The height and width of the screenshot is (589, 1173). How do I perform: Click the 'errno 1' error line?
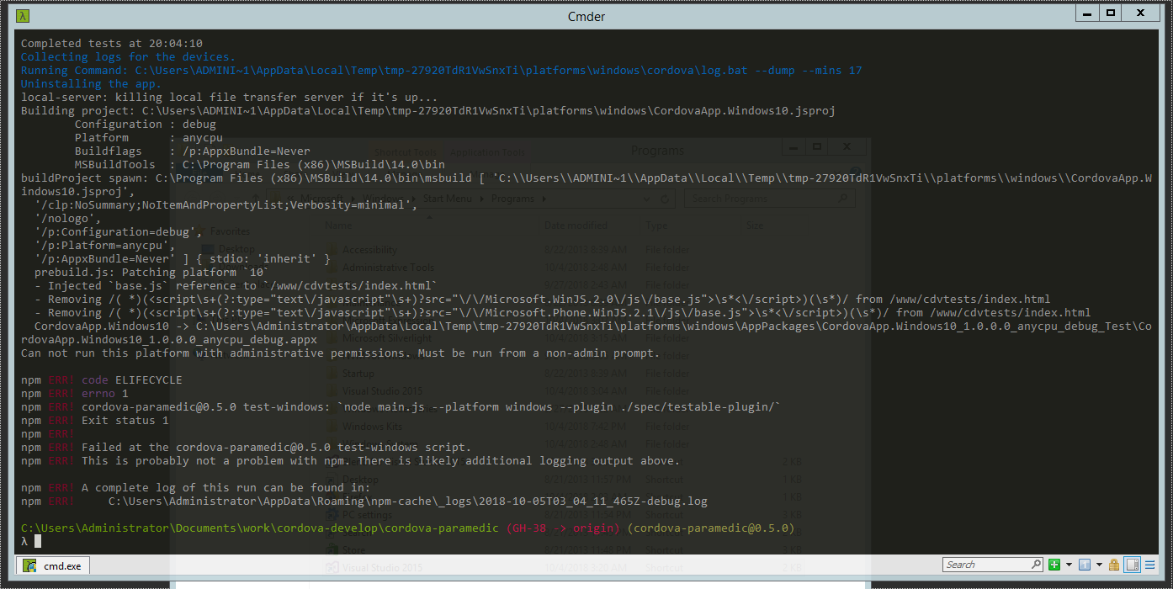tap(105, 394)
